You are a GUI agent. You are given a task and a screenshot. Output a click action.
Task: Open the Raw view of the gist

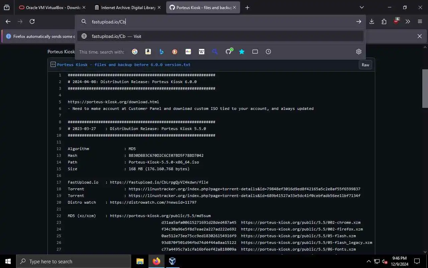click(365, 65)
